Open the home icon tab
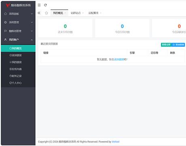Screen dimensions: 186x146 (46, 13)
